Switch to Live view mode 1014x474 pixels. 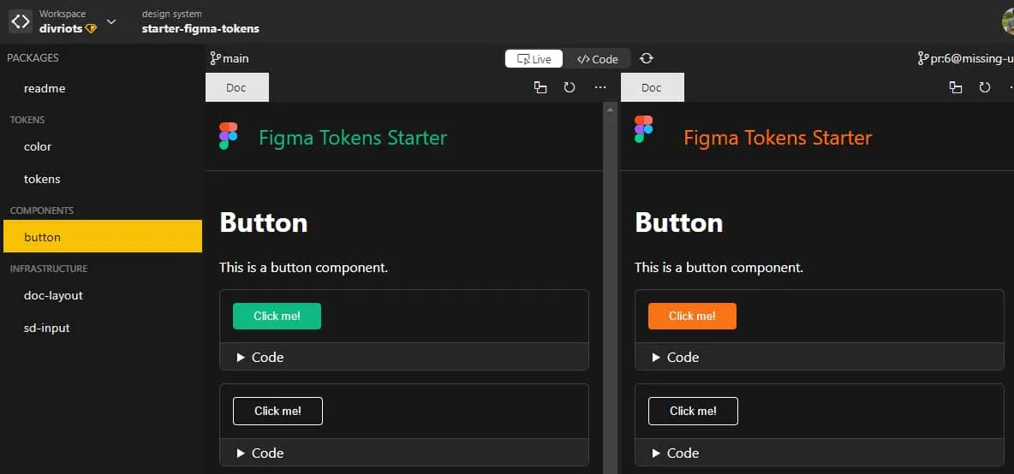pyautogui.click(x=534, y=59)
